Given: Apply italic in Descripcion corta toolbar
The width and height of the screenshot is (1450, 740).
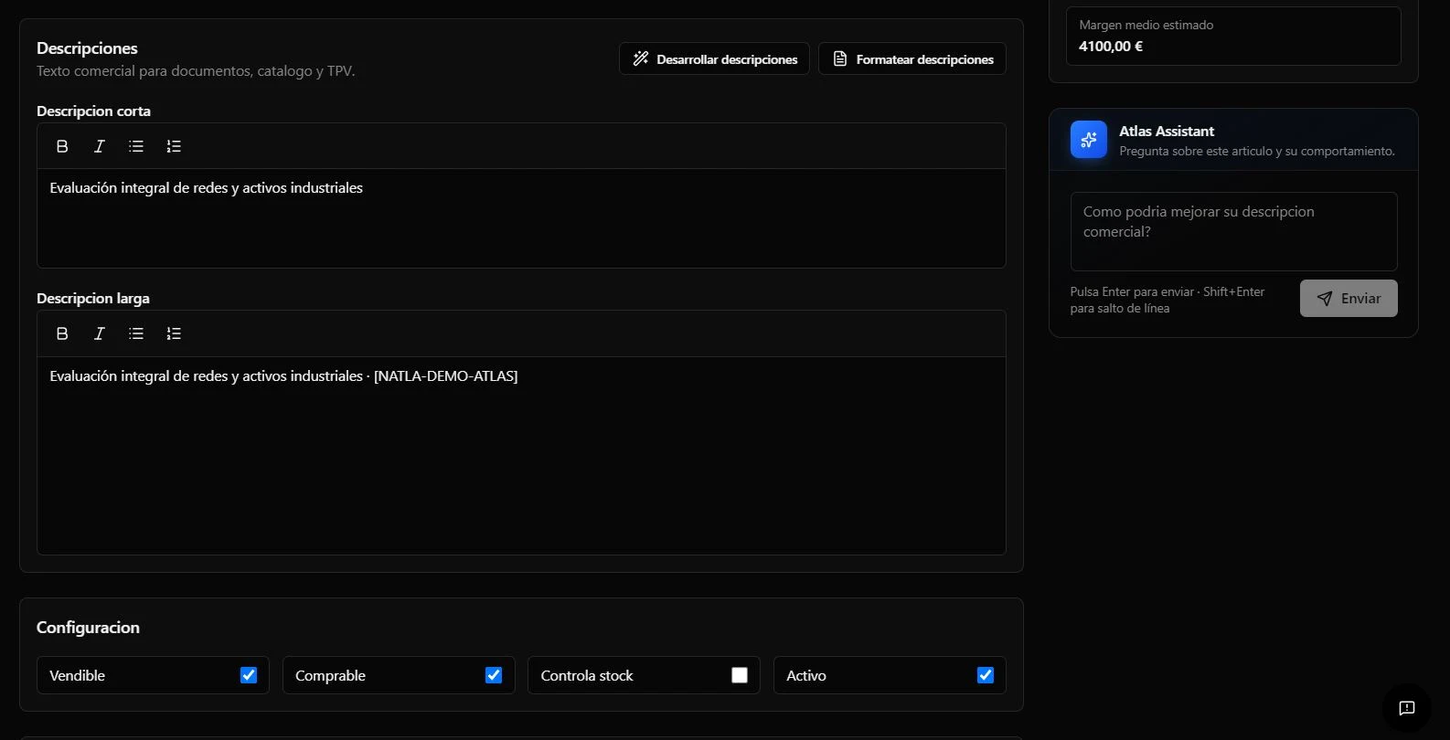Looking at the screenshot, I should 100,146.
